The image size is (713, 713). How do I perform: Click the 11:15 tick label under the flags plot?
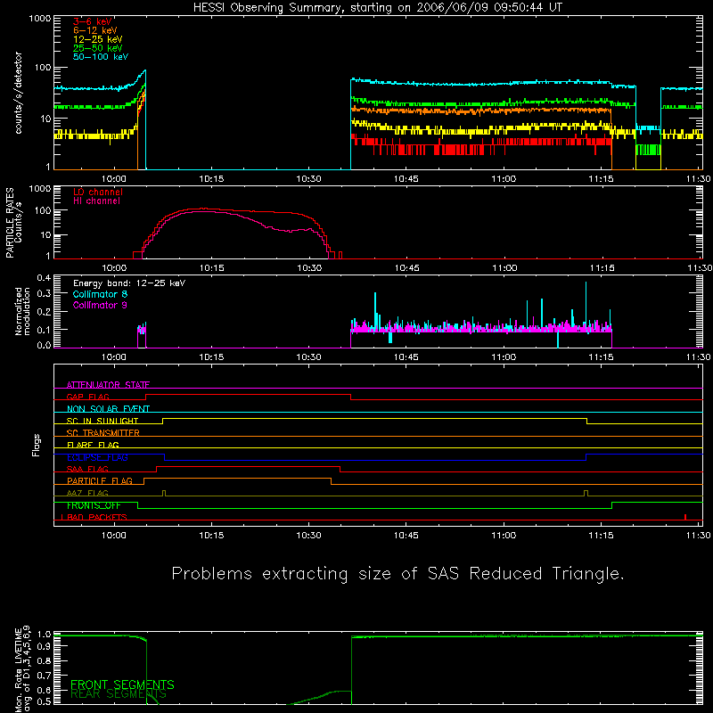(x=601, y=536)
